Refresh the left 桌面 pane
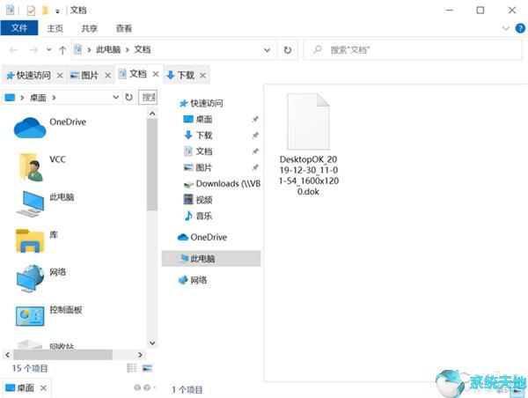This screenshot has width=528, height=398. (x=128, y=98)
